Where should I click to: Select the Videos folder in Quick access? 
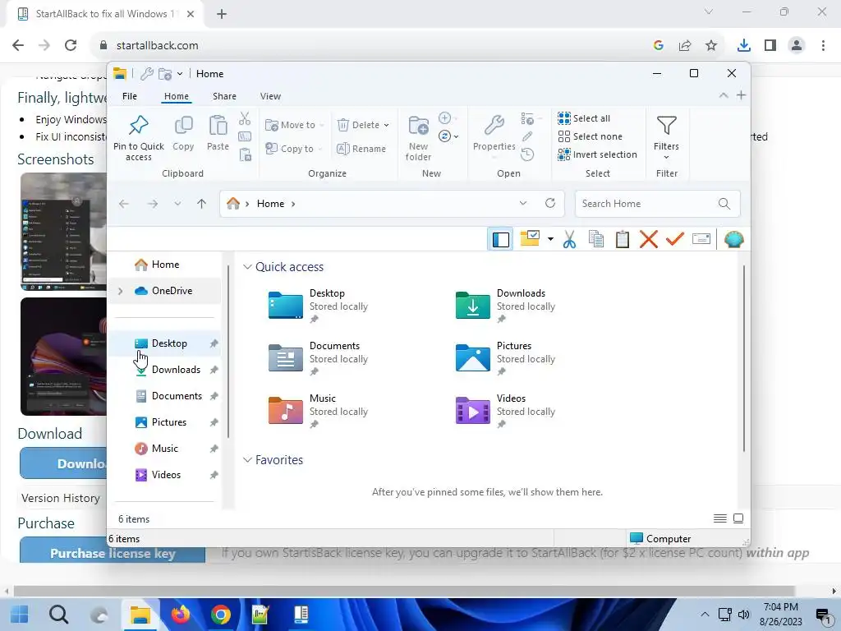(506, 411)
